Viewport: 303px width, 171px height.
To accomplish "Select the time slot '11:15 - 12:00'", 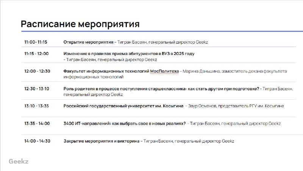I will click(x=36, y=53).
